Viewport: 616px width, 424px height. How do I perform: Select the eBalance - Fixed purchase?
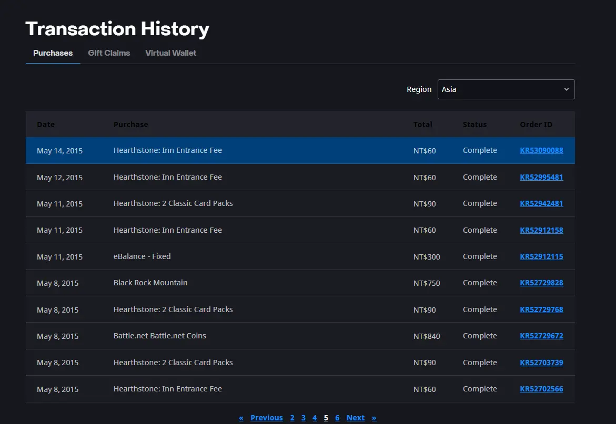142,256
